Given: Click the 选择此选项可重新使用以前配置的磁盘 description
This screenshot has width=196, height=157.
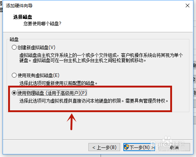Looking at the screenshot, I should coord(58,83).
